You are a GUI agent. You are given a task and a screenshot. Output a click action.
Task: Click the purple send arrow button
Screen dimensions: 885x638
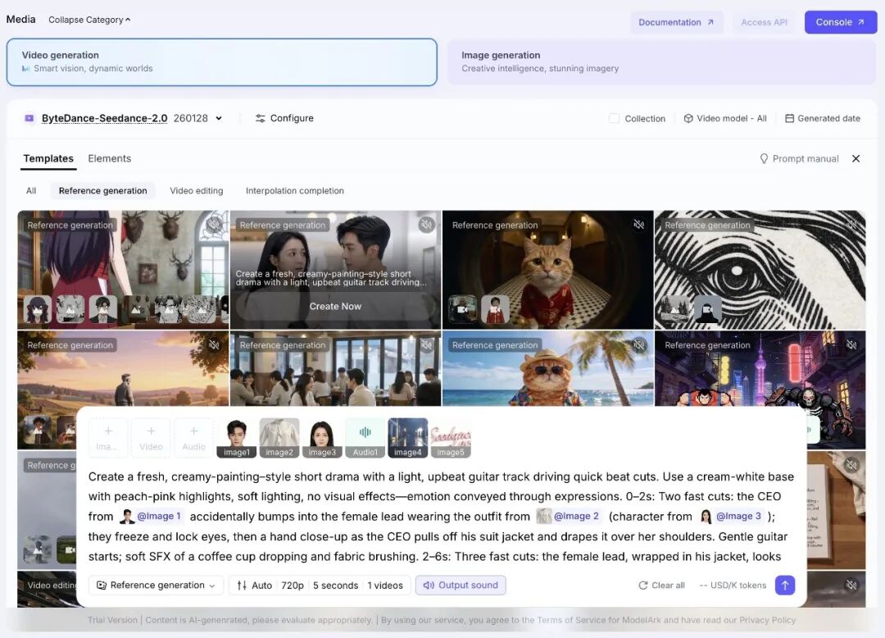pos(785,585)
